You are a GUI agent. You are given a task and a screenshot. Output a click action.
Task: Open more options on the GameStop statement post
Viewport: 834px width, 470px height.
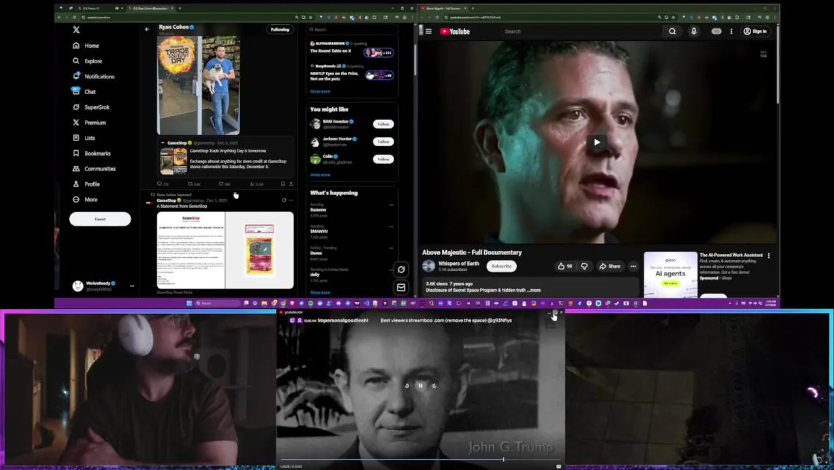pyautogui.click(x=291, y=200)
